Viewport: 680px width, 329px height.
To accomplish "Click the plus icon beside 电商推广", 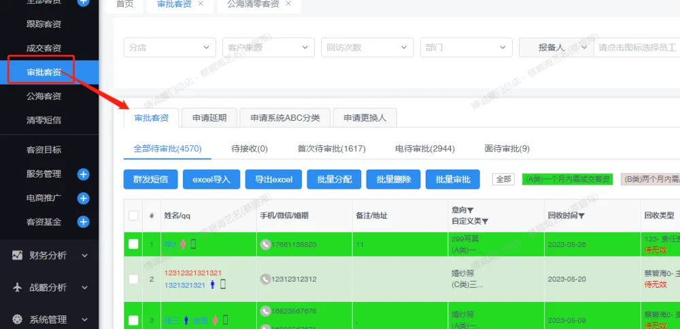I will 83,198.
